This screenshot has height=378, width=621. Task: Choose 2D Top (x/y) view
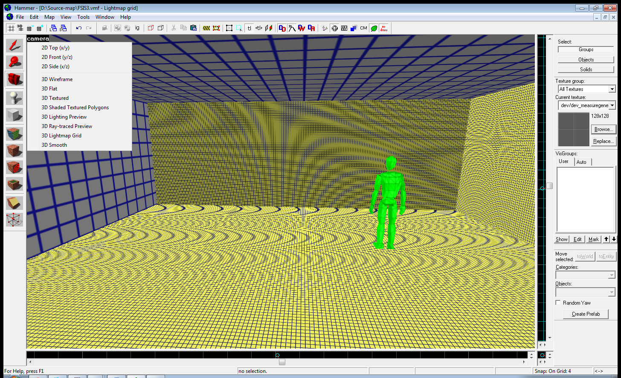click(x=55, y=48)
